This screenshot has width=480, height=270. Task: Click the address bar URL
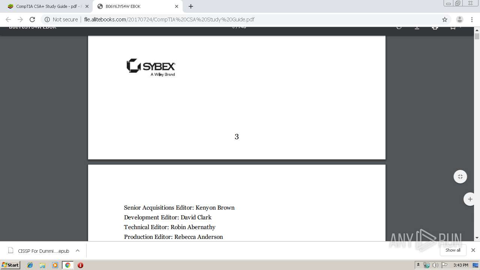pyautogui.click(x=169, y=19)
